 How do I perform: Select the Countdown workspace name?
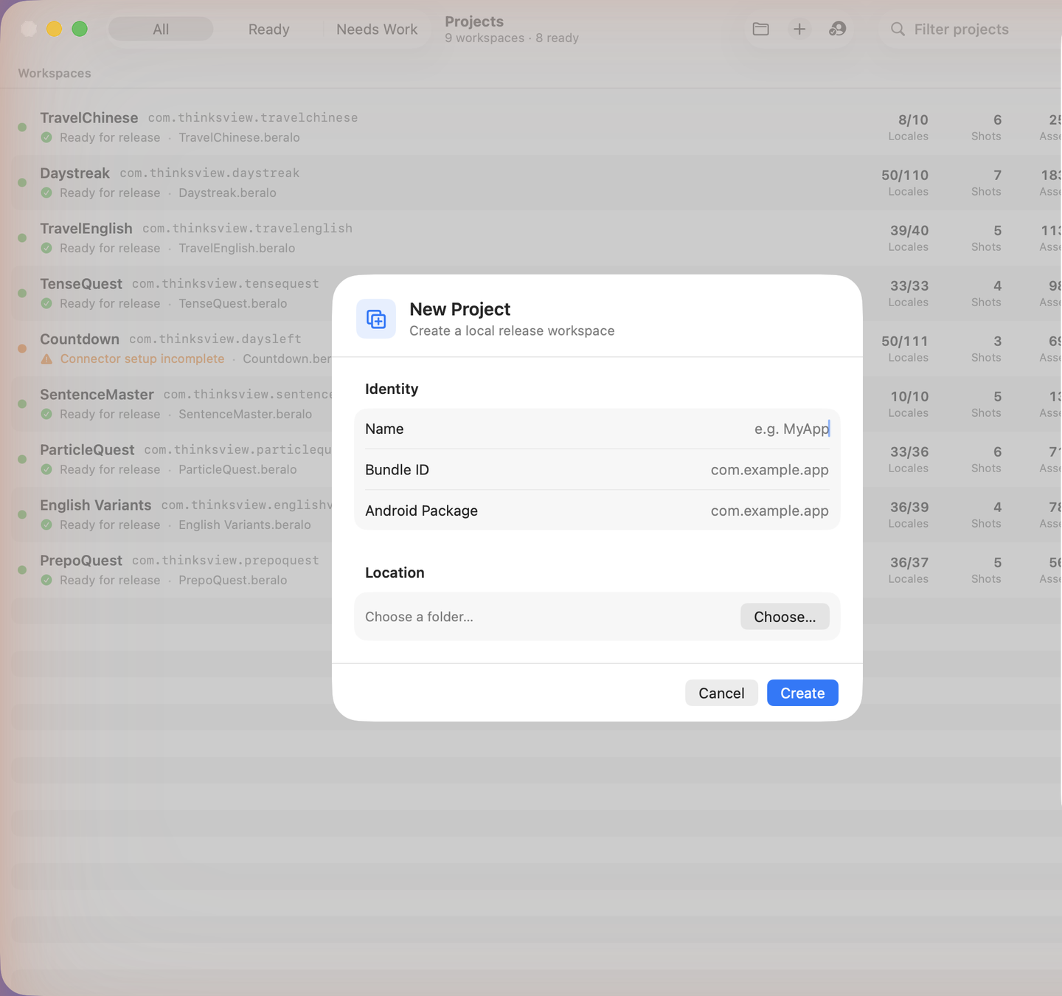point(80,339)
